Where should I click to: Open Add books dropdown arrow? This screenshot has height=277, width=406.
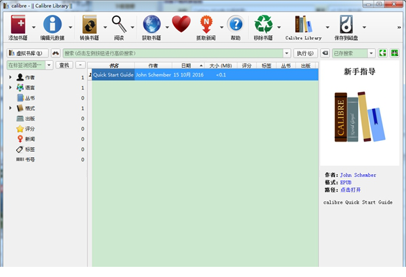[x=34, y=27]
